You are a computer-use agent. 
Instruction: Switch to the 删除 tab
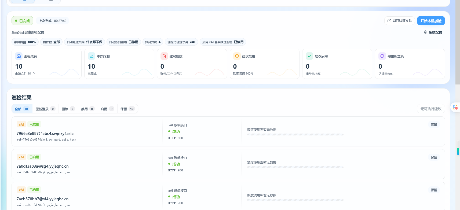(68, 109)
